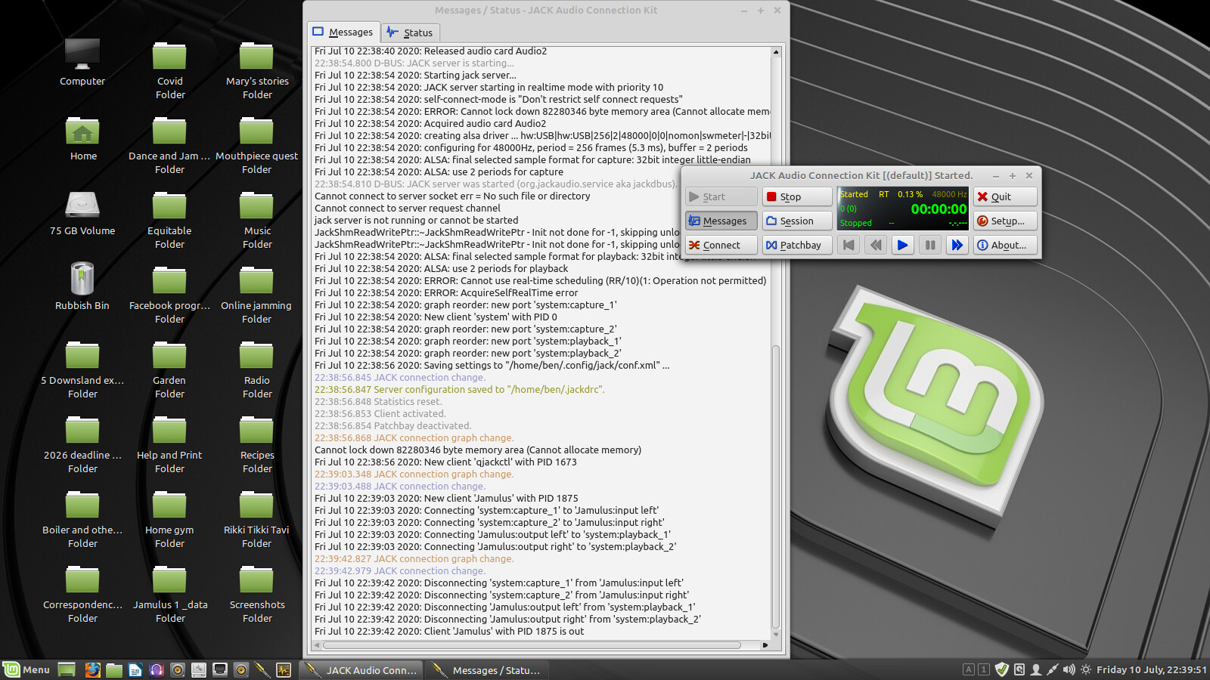1210x680 pixels.
Task: Quit the JACK Audio Connection Kit
Action: (x=1005, y=196)
